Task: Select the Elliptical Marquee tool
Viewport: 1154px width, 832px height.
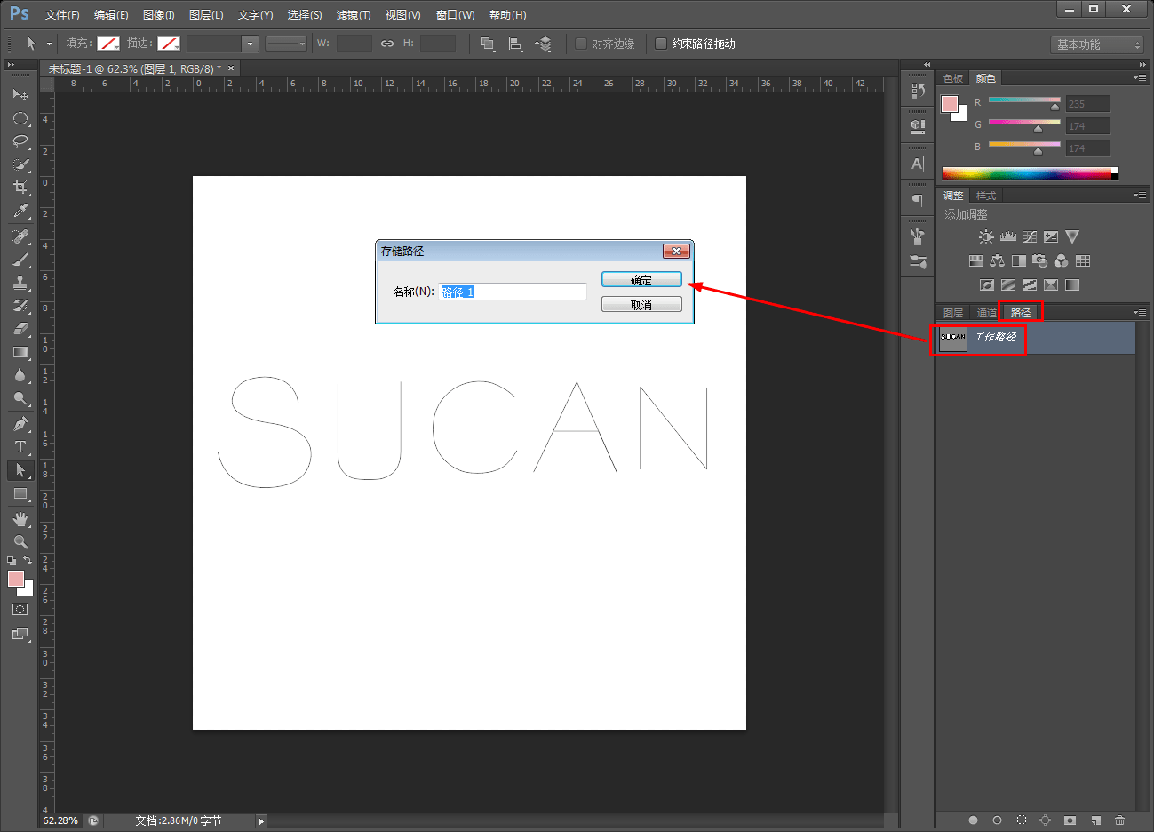Action: click(20, 118)
